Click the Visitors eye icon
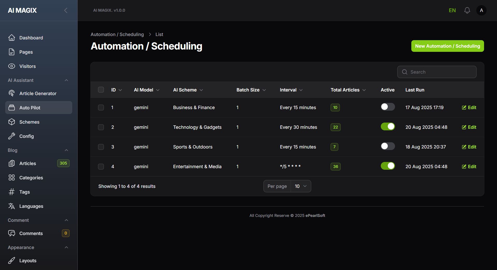497x270 pixels. point(12,66)
